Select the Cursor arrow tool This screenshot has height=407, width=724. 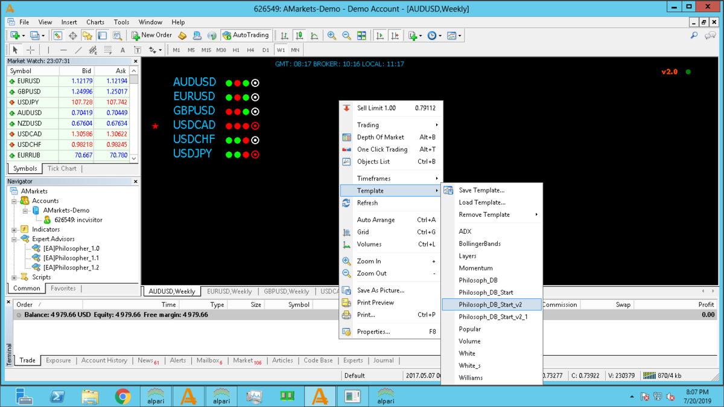coord(15,50)
